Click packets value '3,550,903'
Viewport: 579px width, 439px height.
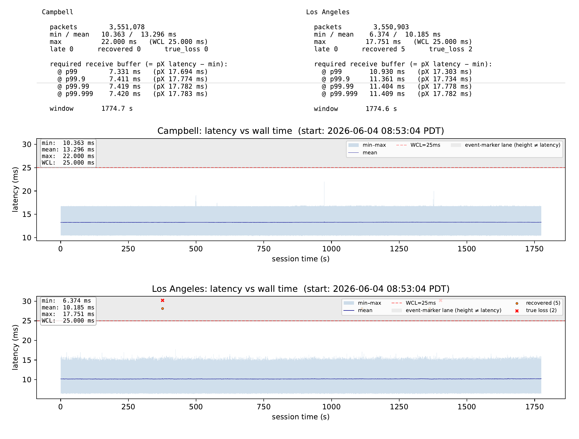click(x=391, y=27)
